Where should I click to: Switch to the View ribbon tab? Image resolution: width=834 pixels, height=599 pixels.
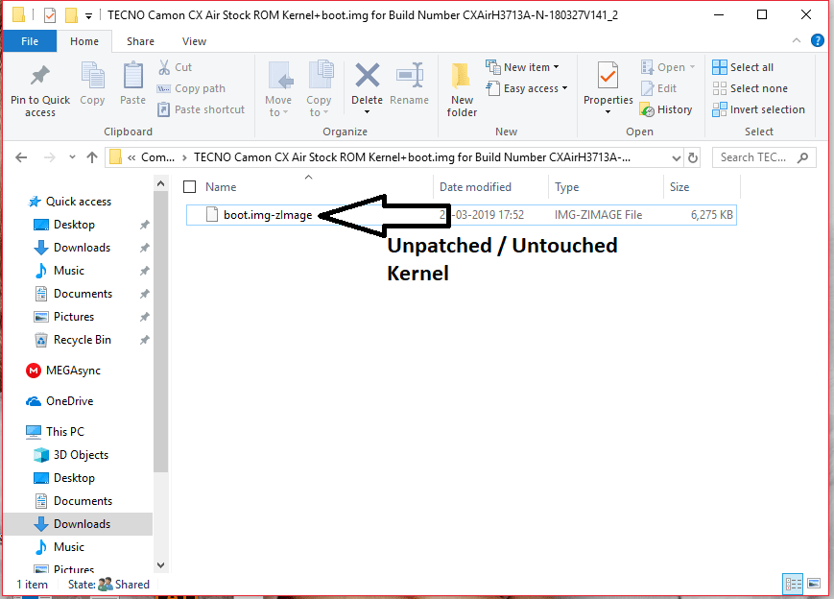[194, 41]
